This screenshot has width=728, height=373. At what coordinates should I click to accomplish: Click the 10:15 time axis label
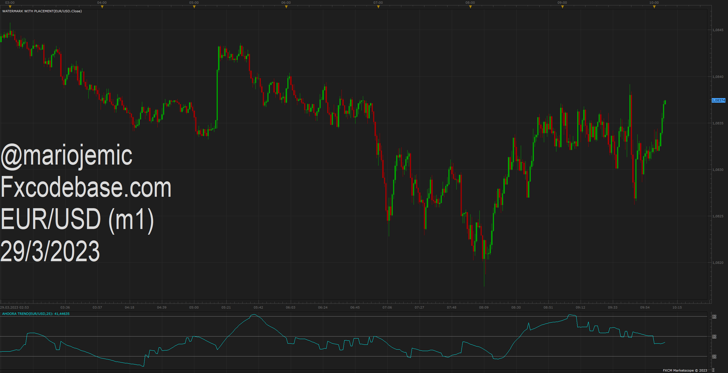[x=677, y=307]
